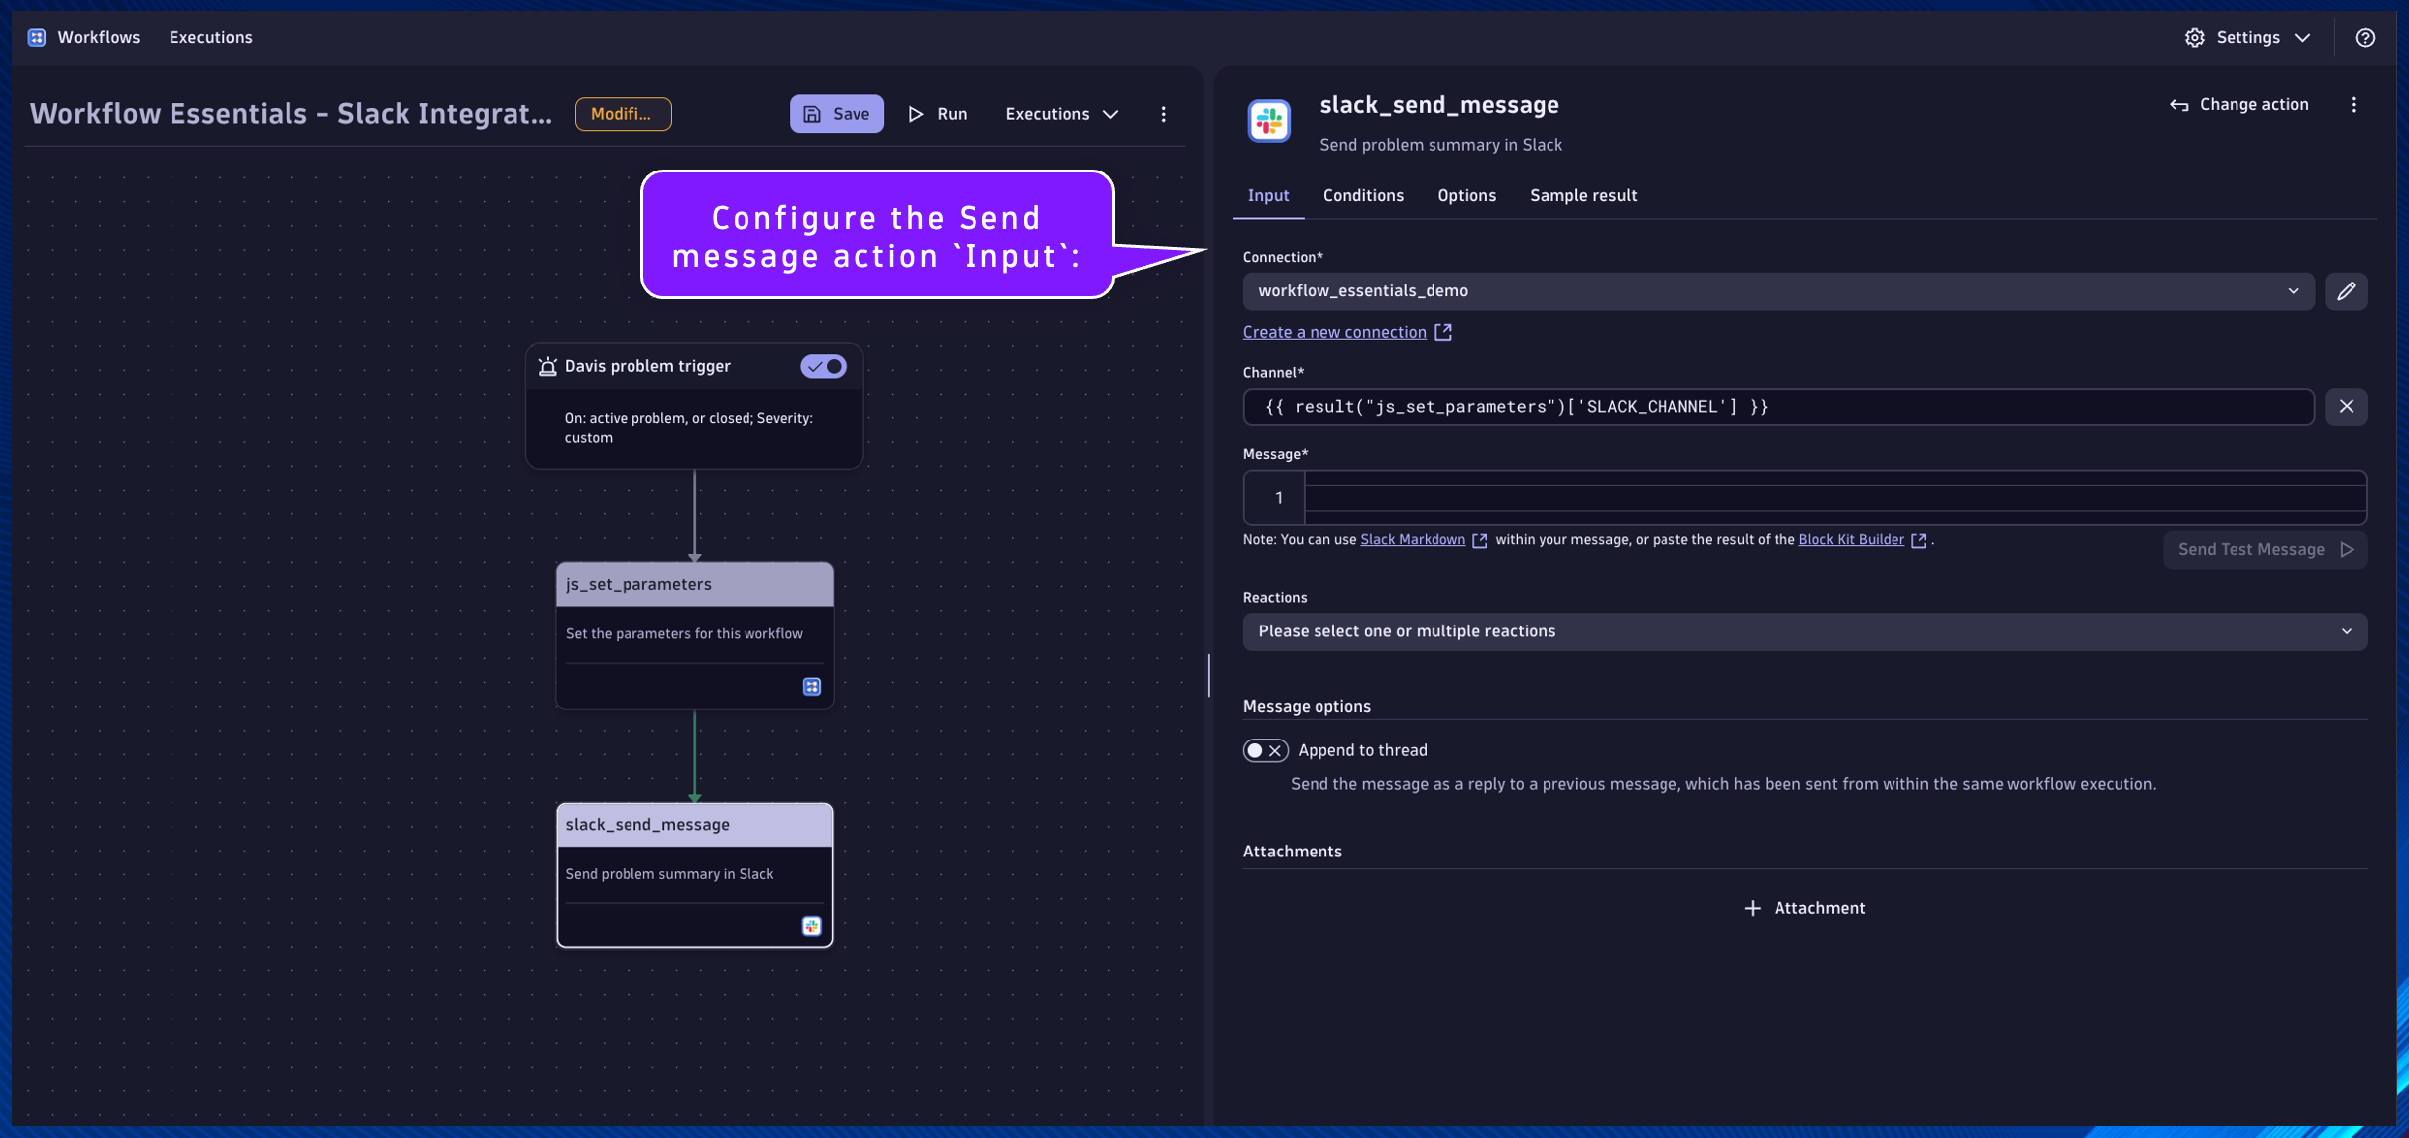Open Create a new connection link
This screenshot has width=2409, height=1138.
click(x=1334, y=332)
